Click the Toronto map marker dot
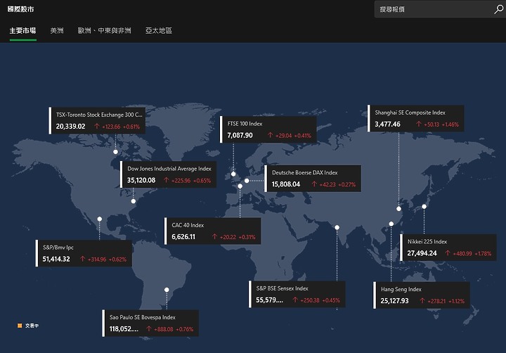This screenshot has width=506, height=353. 115,152
